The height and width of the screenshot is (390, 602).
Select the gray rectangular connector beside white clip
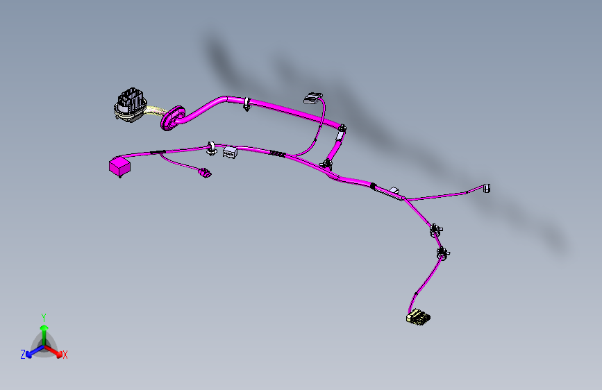tap(230, 152)
